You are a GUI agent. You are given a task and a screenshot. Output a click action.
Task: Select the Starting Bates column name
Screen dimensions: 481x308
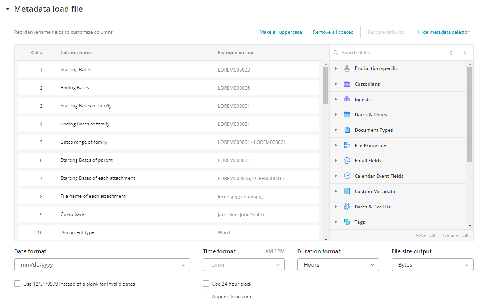76,70
